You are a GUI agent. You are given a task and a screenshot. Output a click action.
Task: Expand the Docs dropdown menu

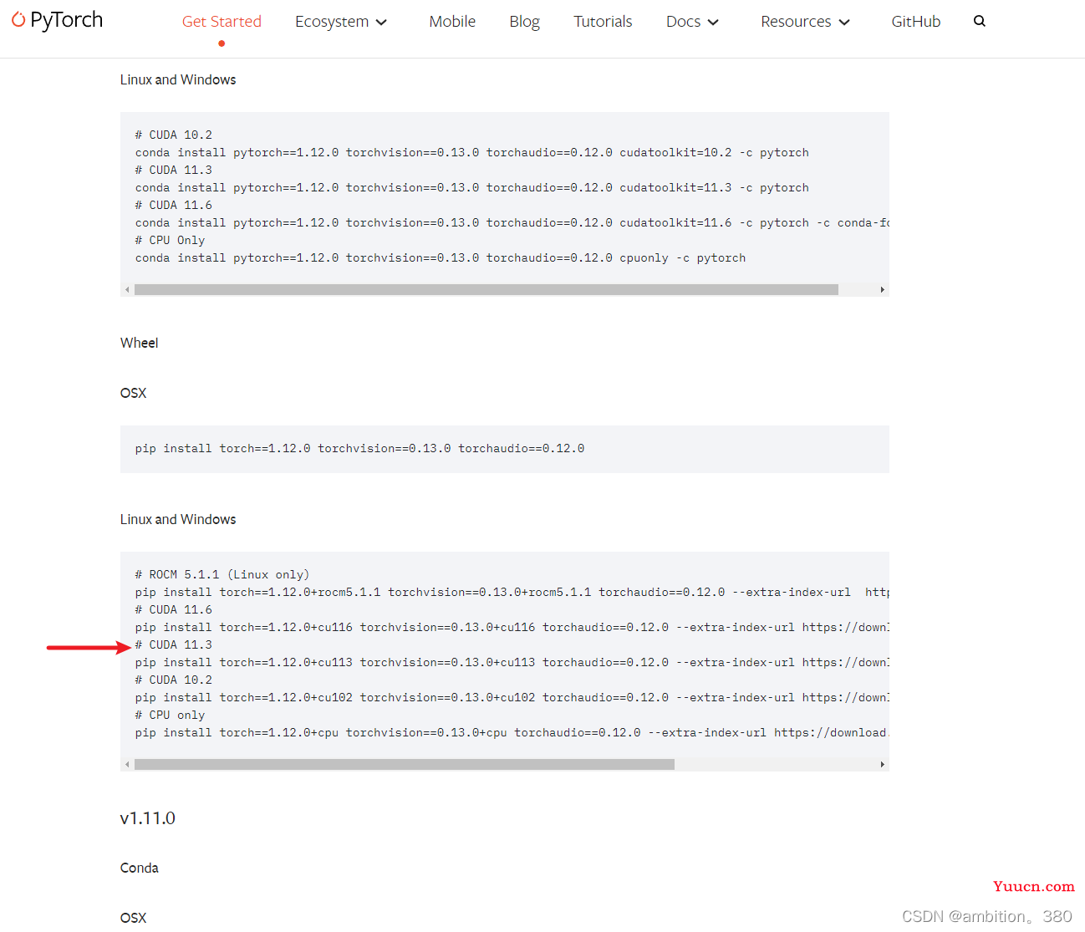[692, 21]
